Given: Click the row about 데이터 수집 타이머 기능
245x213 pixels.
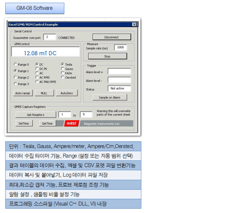Looking at the screenshot, I should (73, 156).
